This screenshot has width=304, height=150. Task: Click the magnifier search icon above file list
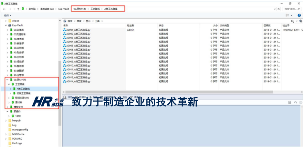[292, 21]
